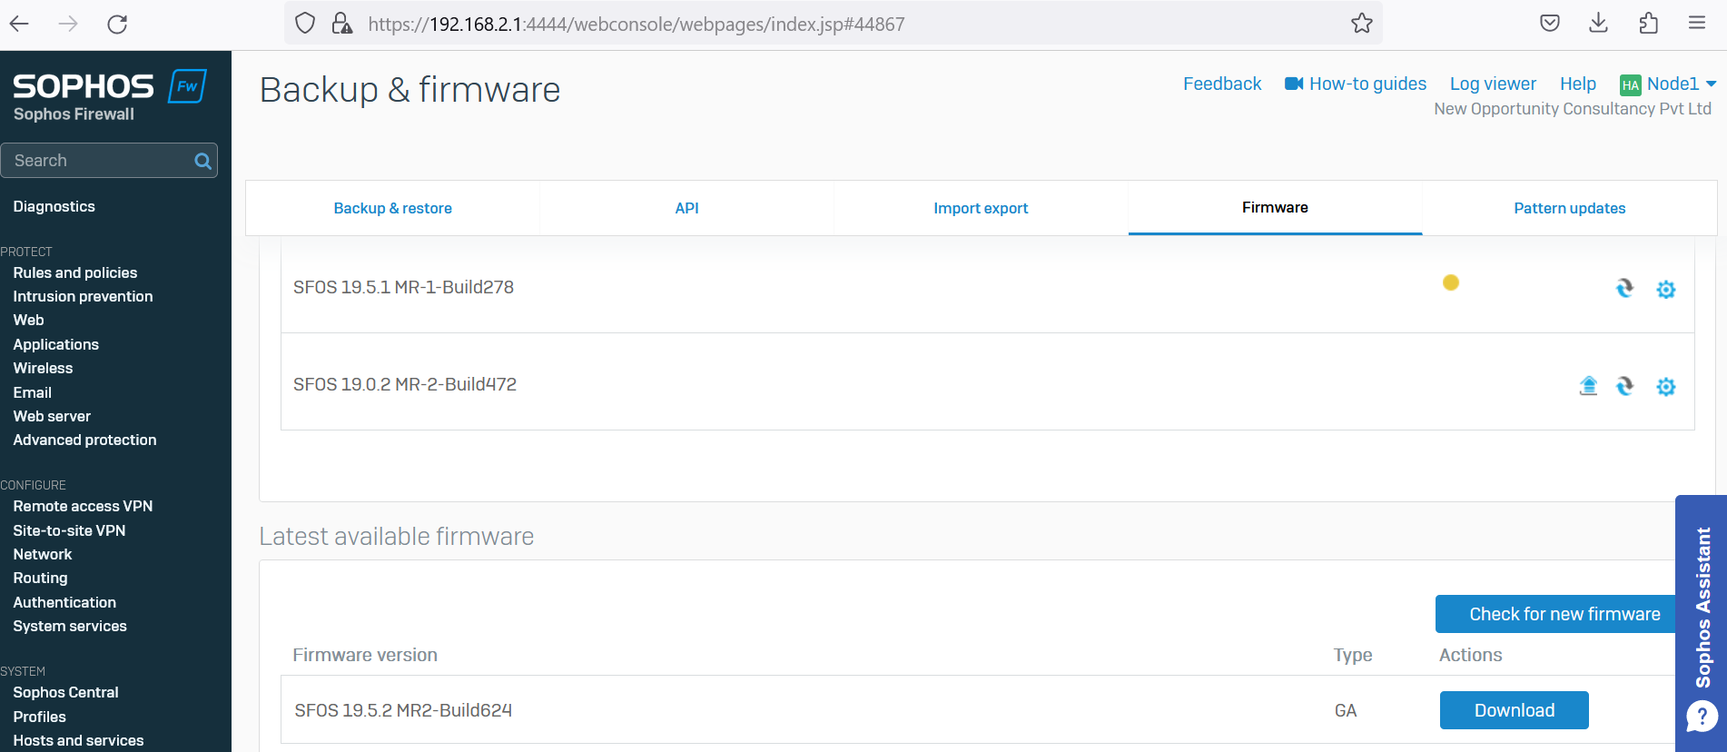1727x752 pixels.
Task: Click the search magnifier icon in sidebar
Action: 202,161
